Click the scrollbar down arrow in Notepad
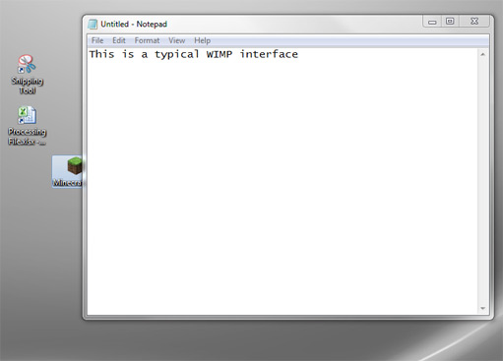This screenshot has width=503, height=361. coord(482,308)
